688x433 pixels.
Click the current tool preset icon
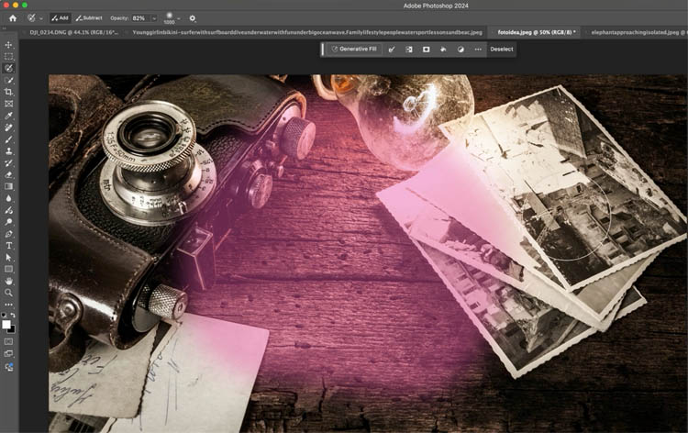tap(31, 18)
